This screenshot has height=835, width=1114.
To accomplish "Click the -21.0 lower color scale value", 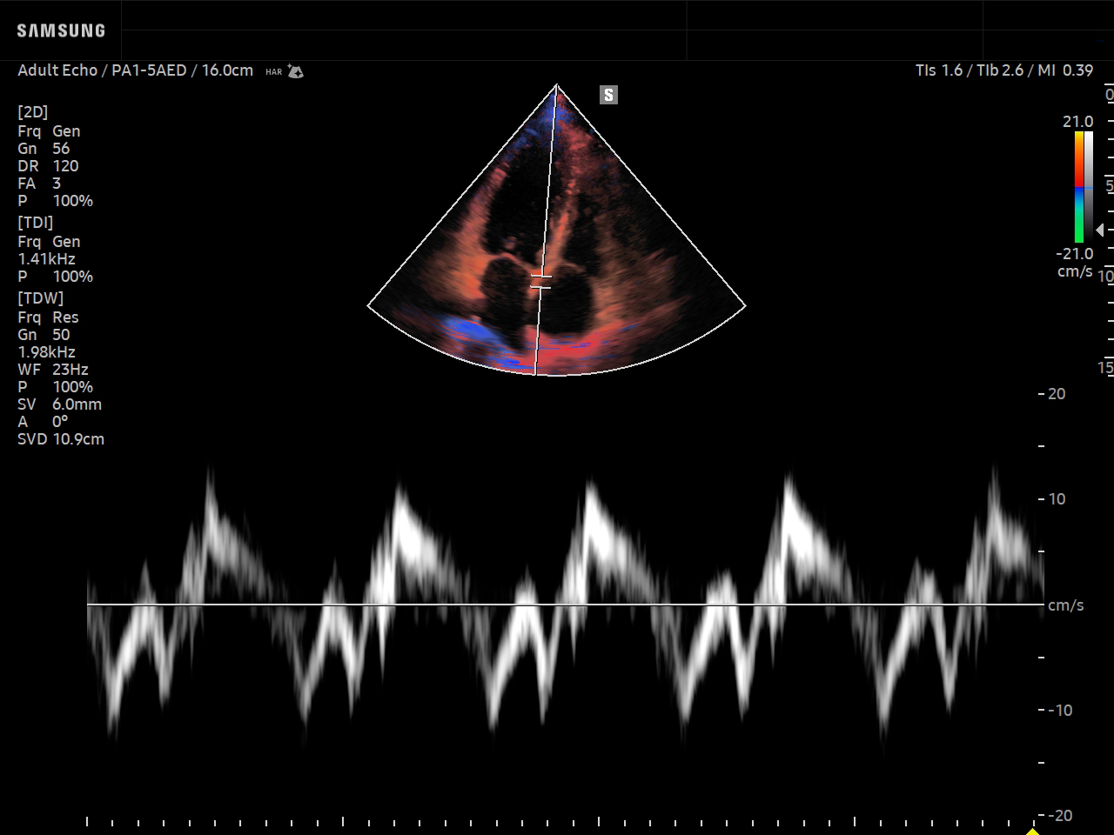I will [x=1075, y=254].
